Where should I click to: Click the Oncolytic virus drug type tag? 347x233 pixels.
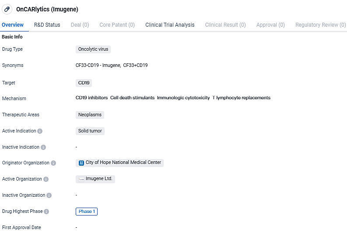93,49
